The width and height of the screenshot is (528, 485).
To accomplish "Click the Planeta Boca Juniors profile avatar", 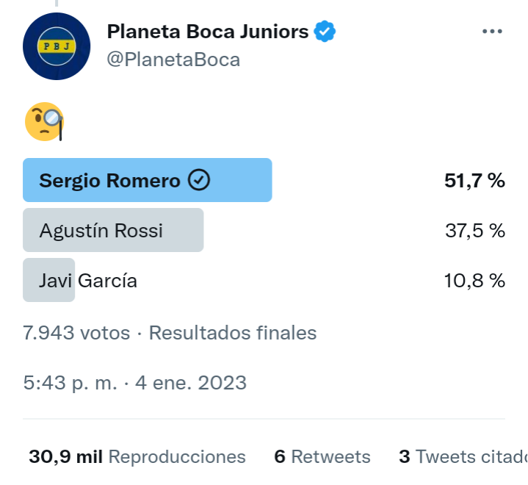I will click(x=57, y=46).
